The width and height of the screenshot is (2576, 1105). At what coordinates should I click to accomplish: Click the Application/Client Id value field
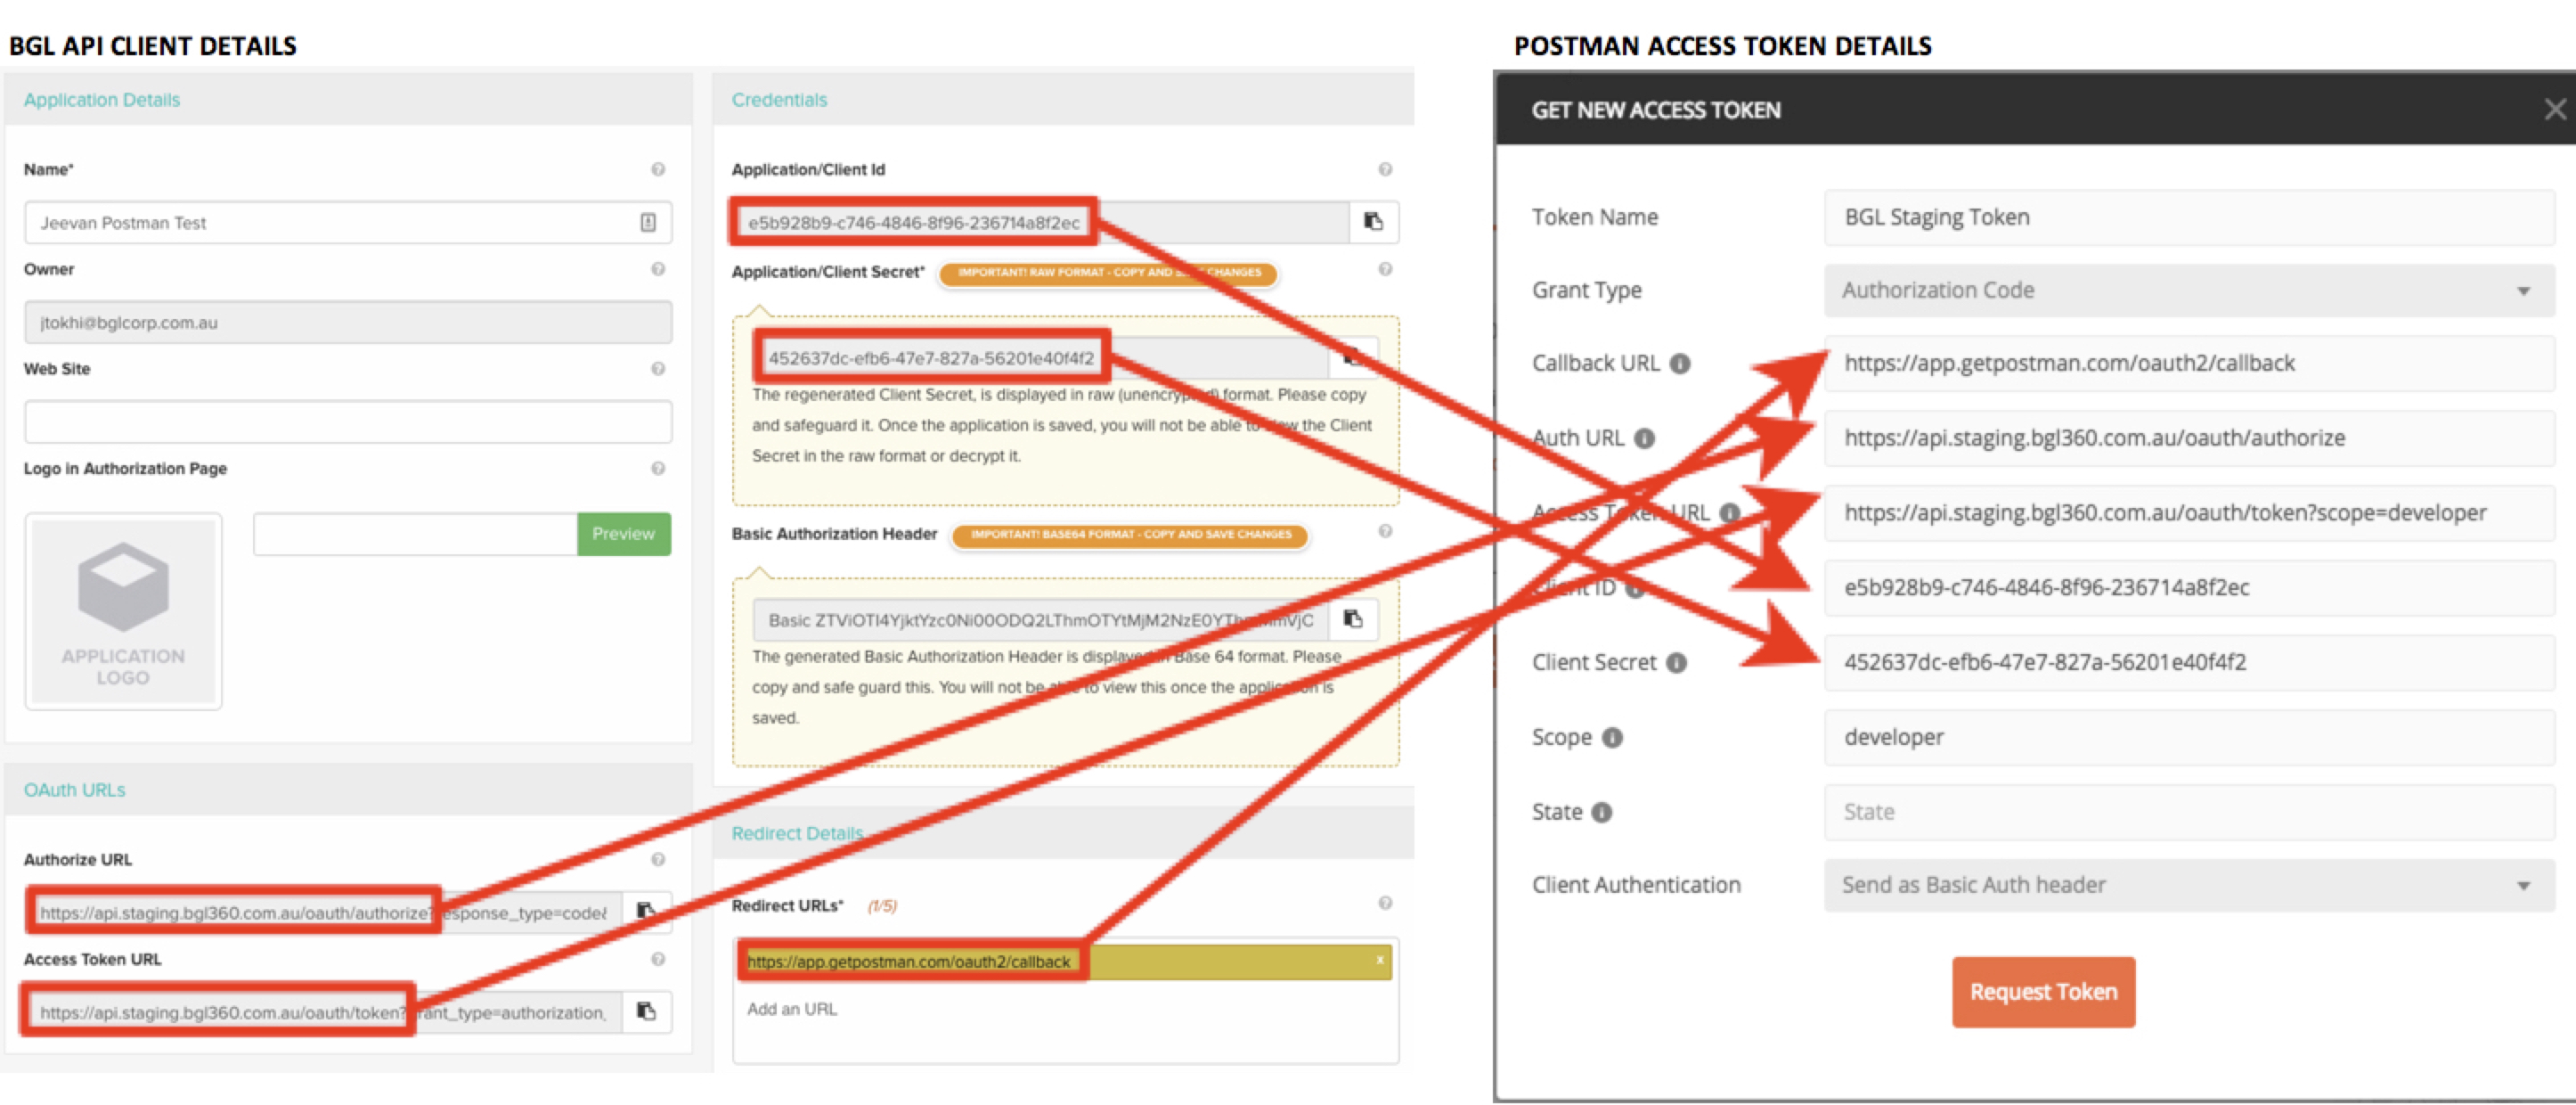click(1040, 222)
